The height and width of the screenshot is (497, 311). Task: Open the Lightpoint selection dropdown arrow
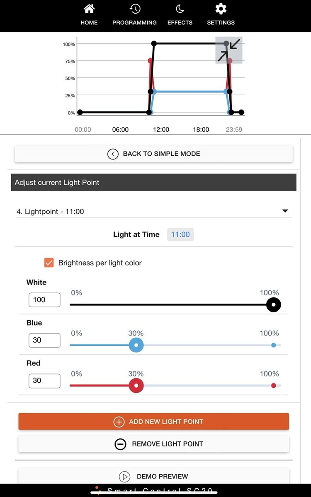tap(285, 211)
